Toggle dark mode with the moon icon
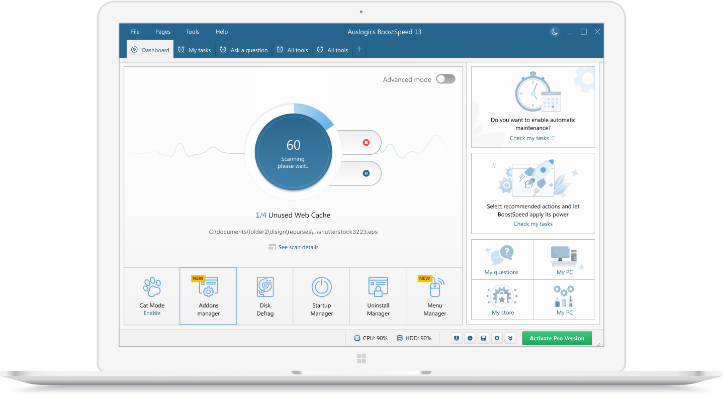 555,32
